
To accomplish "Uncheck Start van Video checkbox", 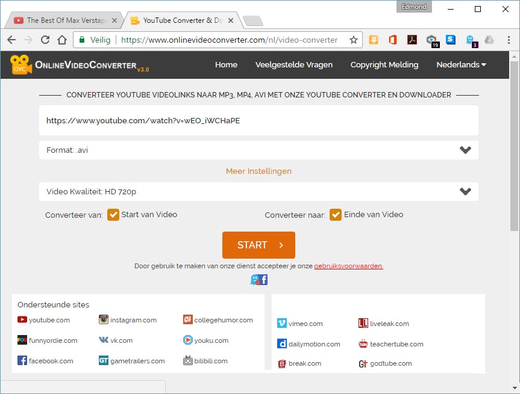I will [113, 215].
